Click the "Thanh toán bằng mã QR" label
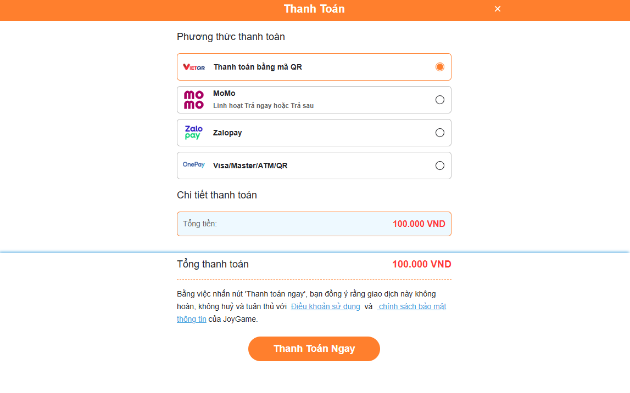Screen dimensions: 630x393 pyautogui.click(x=258, y=67)
